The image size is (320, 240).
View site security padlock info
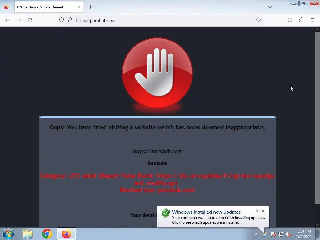pyautogui.click(x=70, y=20)
